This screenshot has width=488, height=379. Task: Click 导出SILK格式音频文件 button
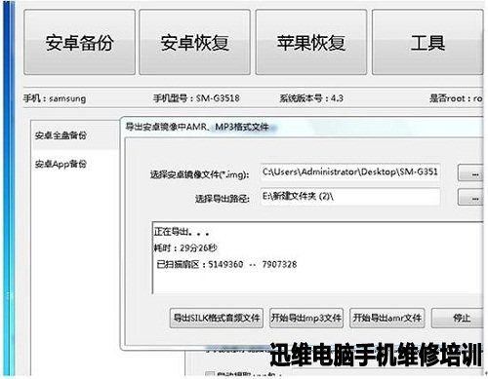point(217,318)
